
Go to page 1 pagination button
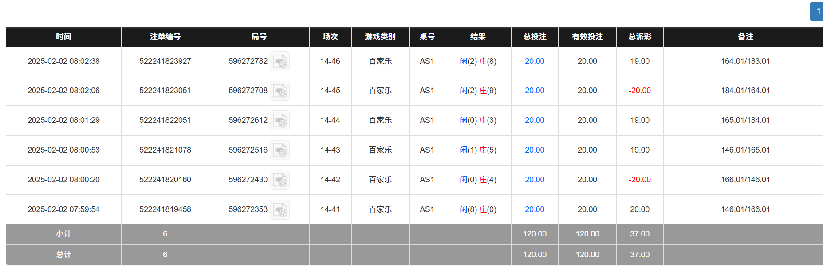click(817, 12)
